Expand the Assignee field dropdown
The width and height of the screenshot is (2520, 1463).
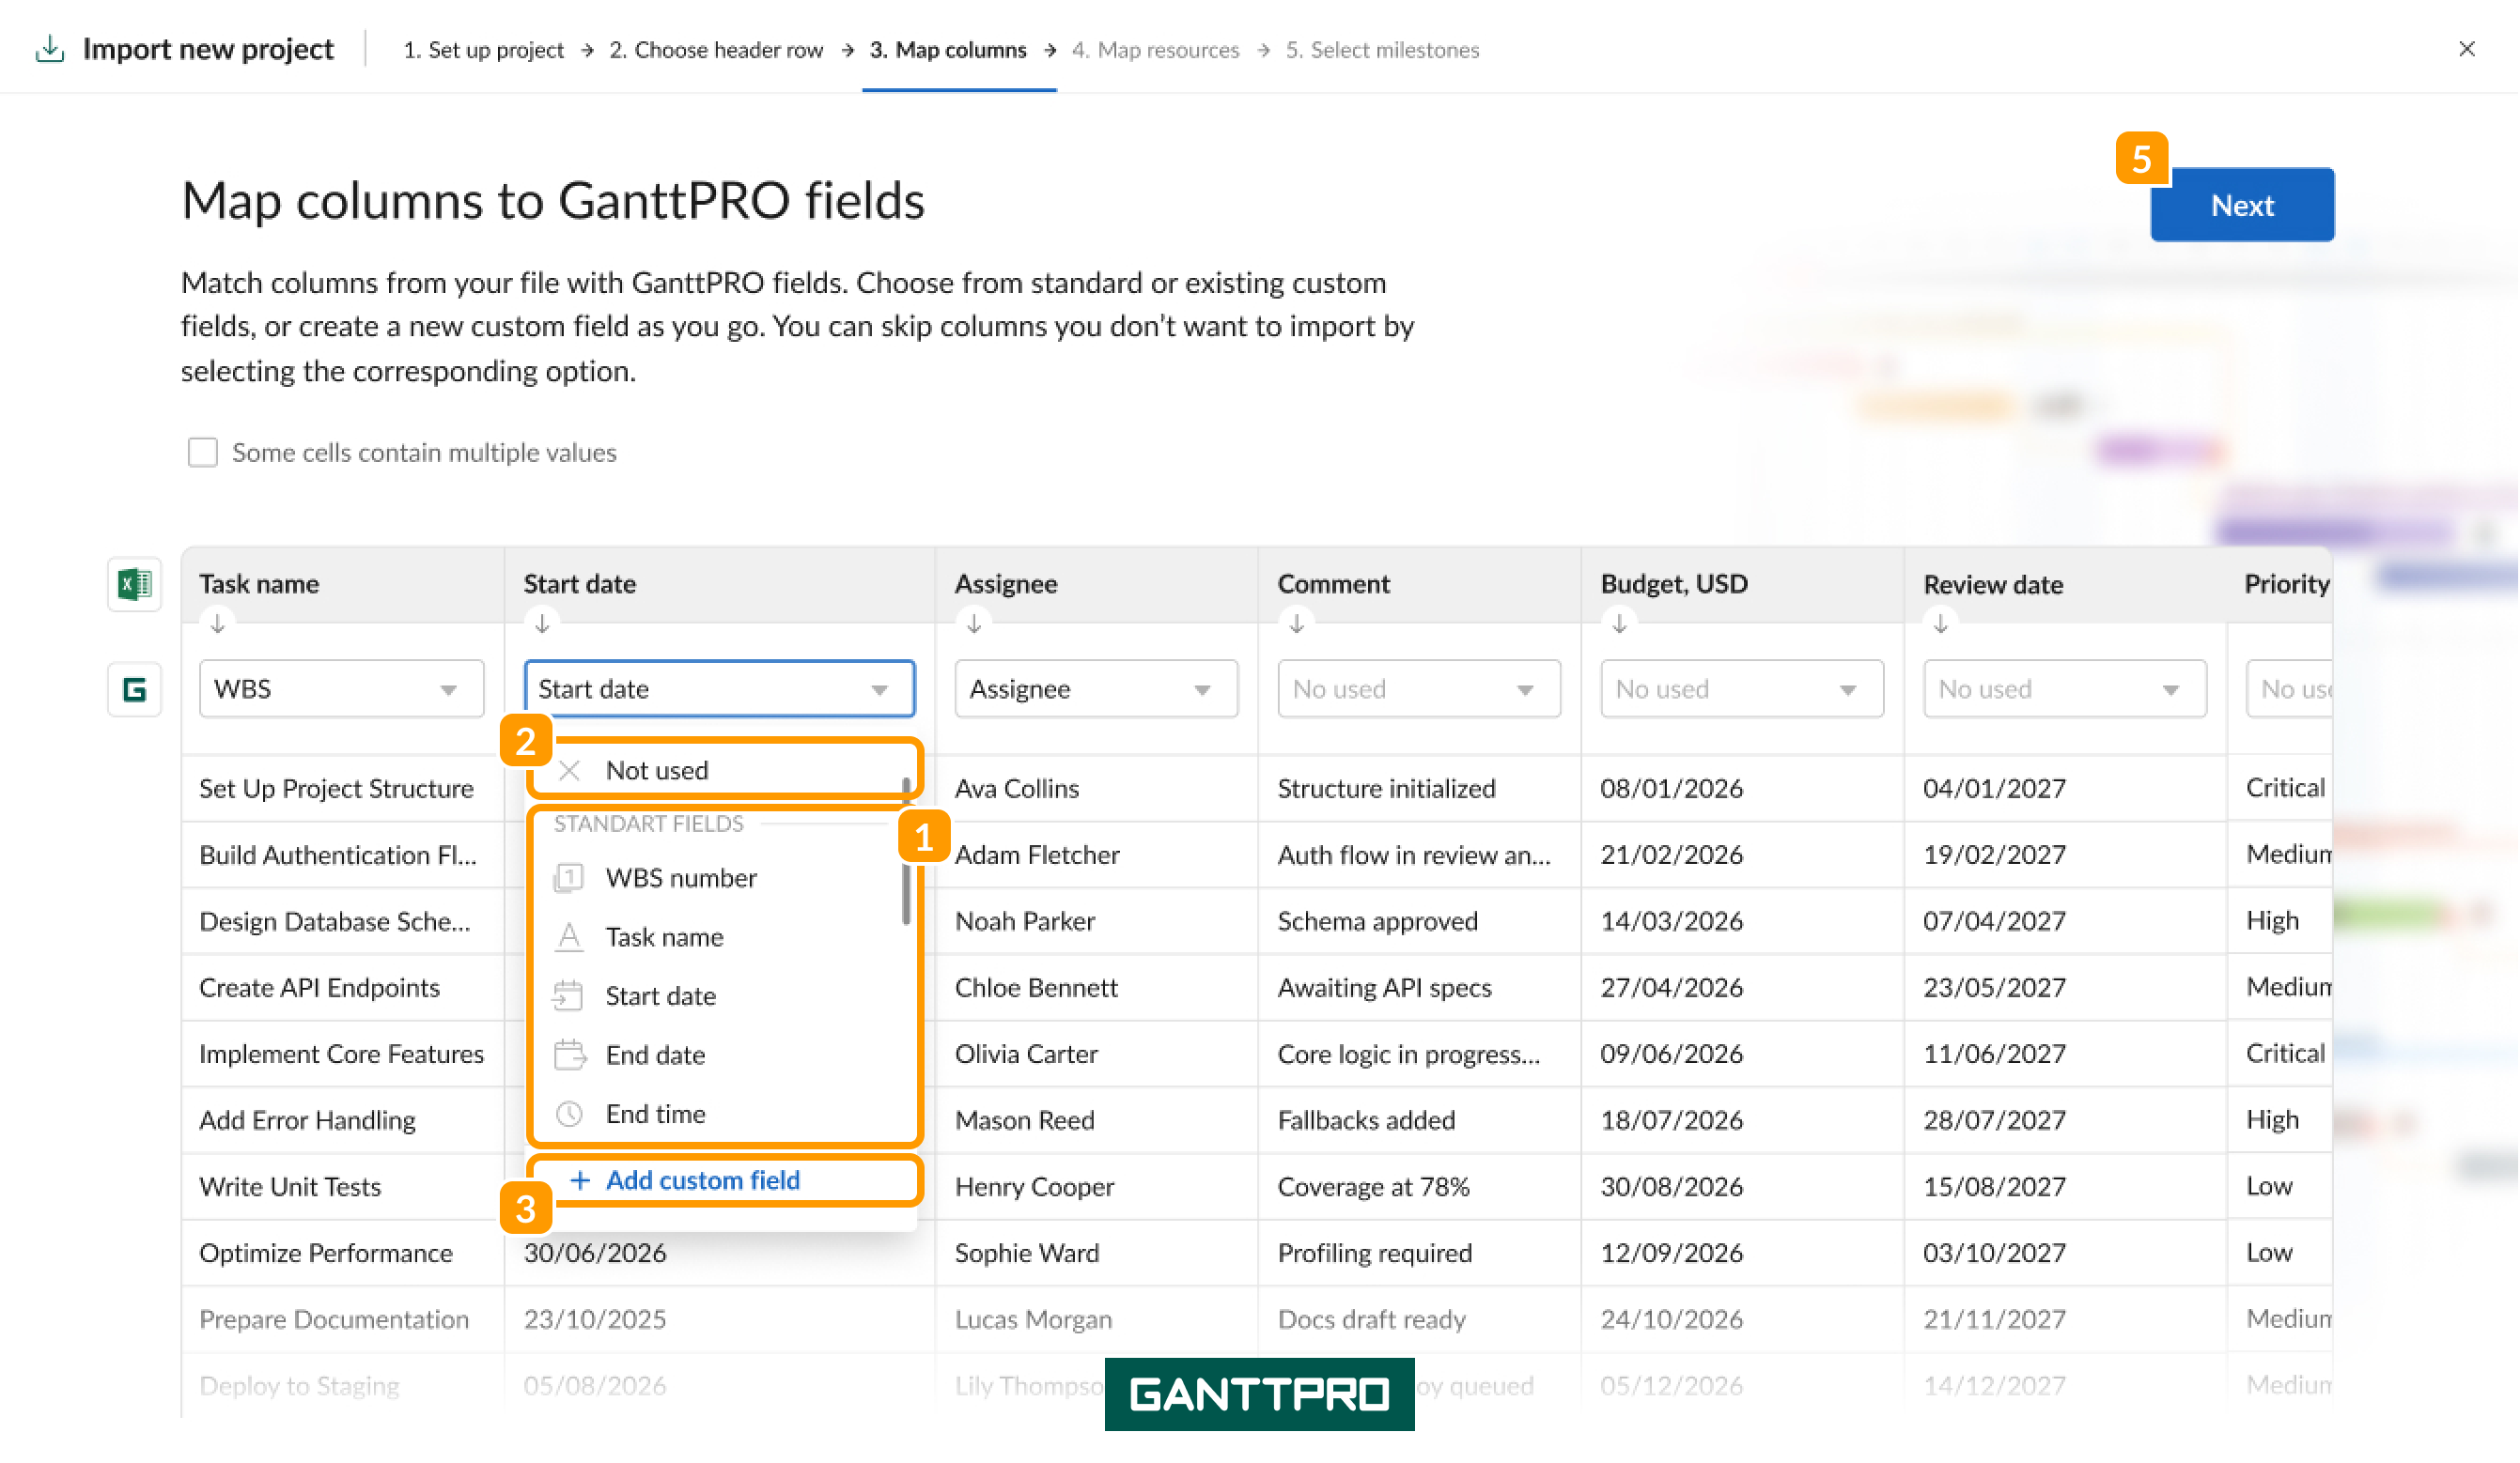coord(1097,689)
